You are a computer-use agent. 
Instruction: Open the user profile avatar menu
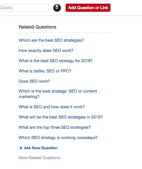pos(57,8)
